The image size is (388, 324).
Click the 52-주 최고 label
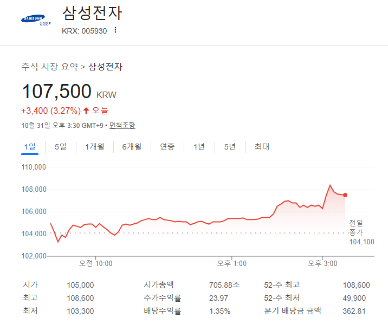pyautogui.click(x=282, y=284)
